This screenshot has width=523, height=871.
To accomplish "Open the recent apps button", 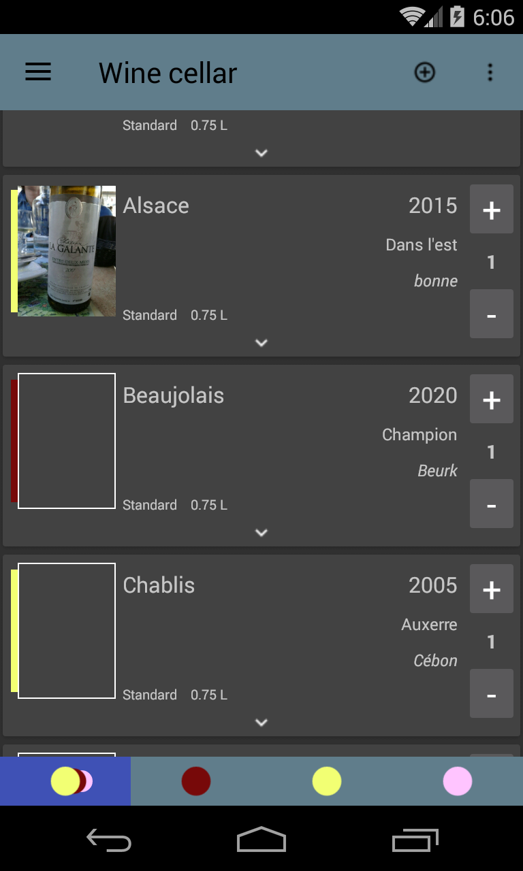I will pos(415,841).
